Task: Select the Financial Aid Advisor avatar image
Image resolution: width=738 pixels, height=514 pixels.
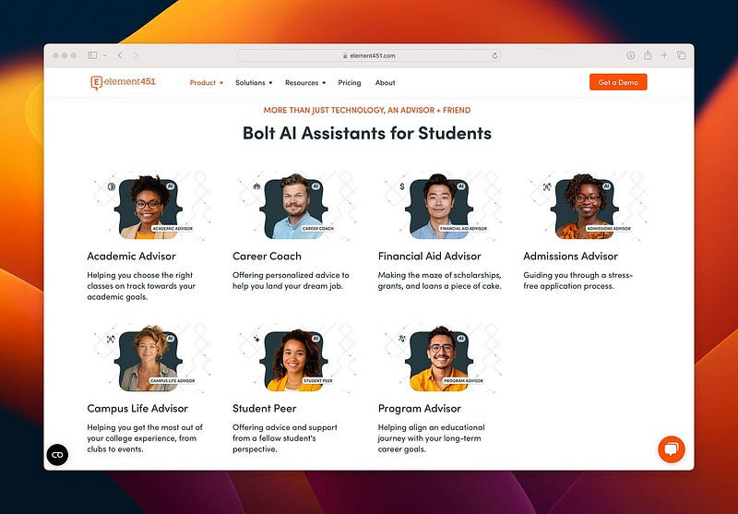Action: (x=439, y=207)
